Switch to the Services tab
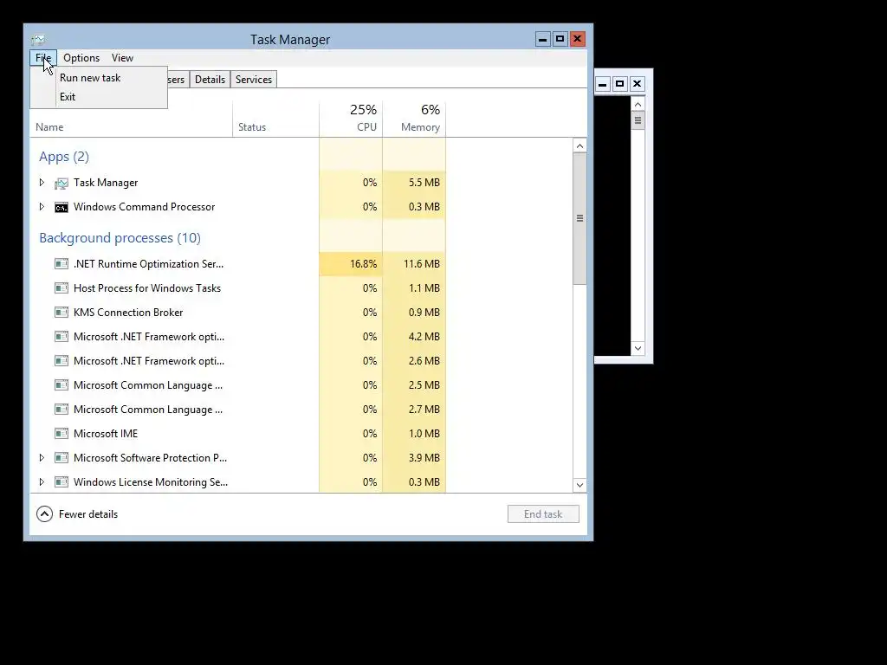This screenshot has height=665, width=887. pyautogui.click(x=254, y=80)
